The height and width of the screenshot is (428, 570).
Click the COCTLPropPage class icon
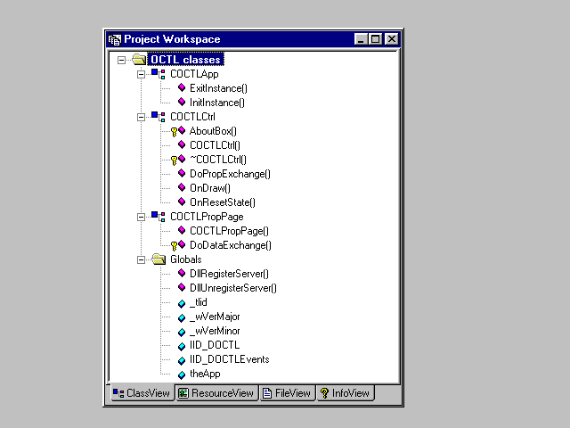pos(158,217)
